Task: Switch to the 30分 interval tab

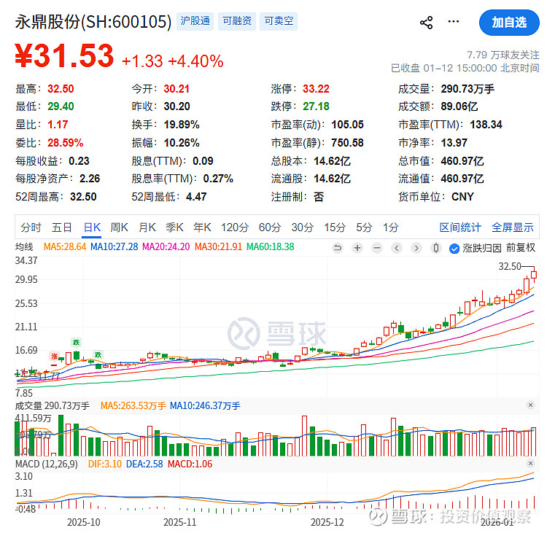Action: 303,227
